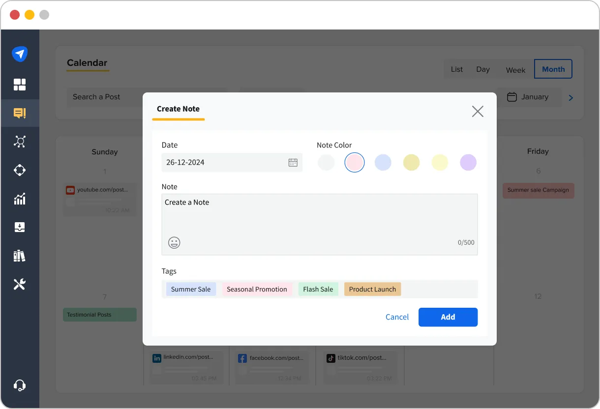This screenshot has width=600, height=409.
Task: Select the Product Launch tag
Action: pyautogui.click(x=373, y=289)
